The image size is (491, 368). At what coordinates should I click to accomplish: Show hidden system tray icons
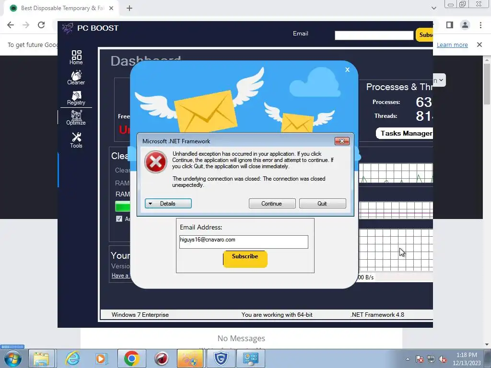coord(408,359)
